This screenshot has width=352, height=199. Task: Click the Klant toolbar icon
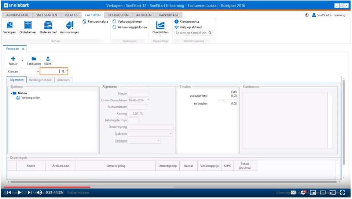click(48, 61)
